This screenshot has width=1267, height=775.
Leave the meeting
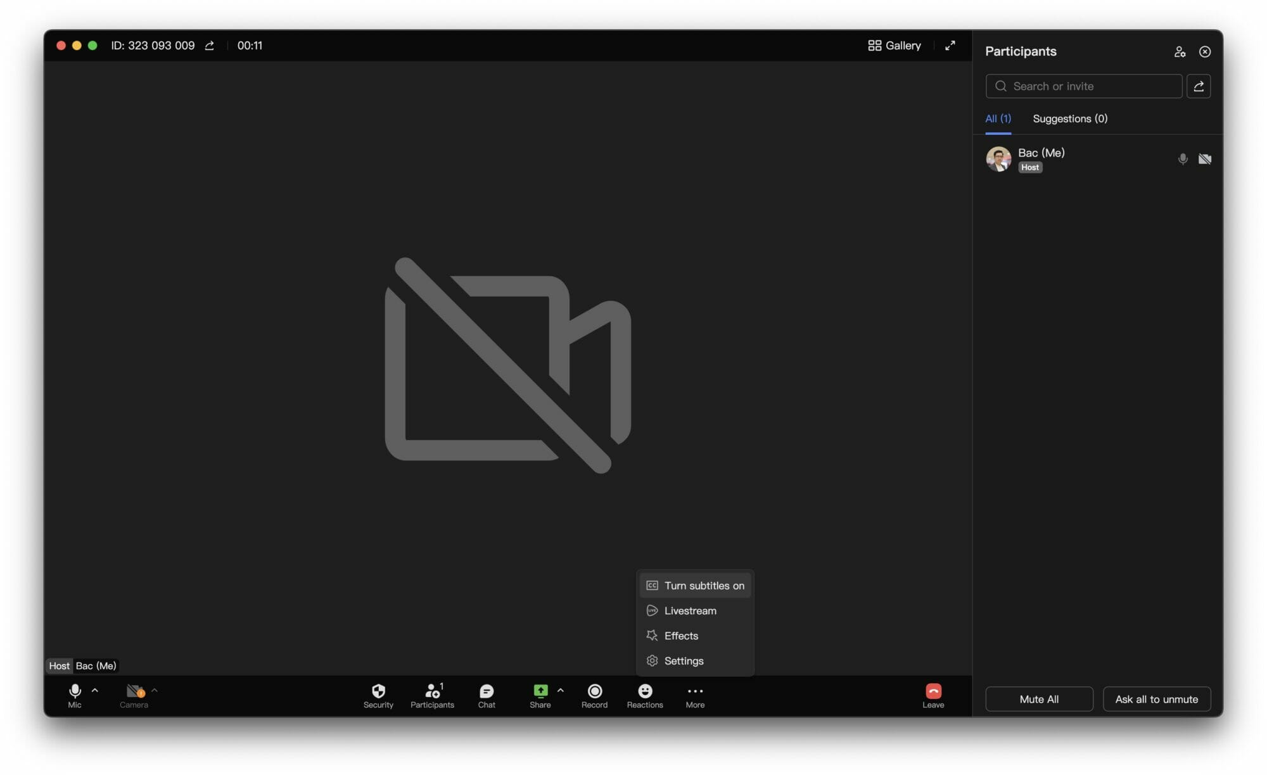[x=933, y=695]
